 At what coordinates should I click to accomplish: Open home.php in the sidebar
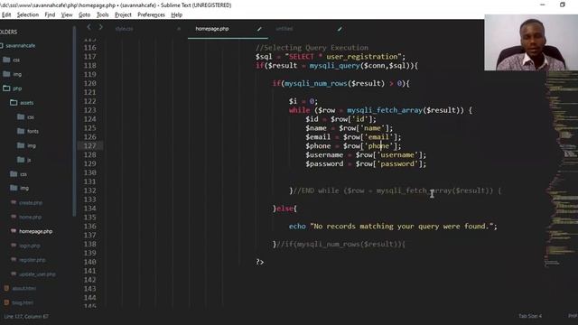pos(30,217)
